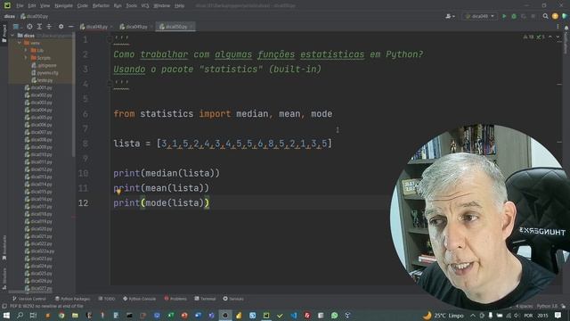
Task: Open the run configuration dropdown dica048
Action: (480, 16)
